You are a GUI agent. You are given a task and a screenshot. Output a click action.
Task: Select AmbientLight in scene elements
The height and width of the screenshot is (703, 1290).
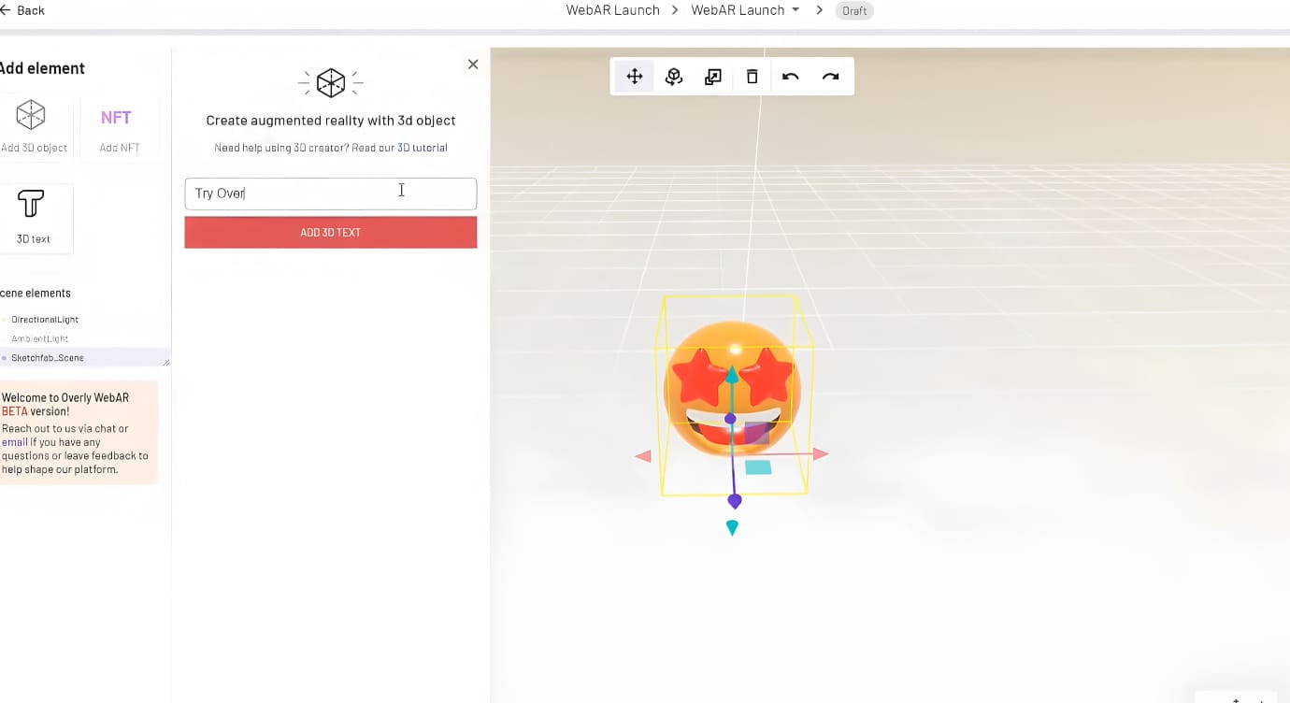click(40, 338)
